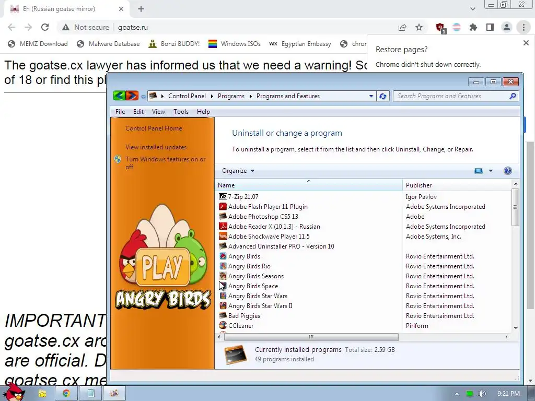This screenshot has height=401, width=535.
Task: Click the Chrome tab search chevron
Action: click(x=472, y=9)
